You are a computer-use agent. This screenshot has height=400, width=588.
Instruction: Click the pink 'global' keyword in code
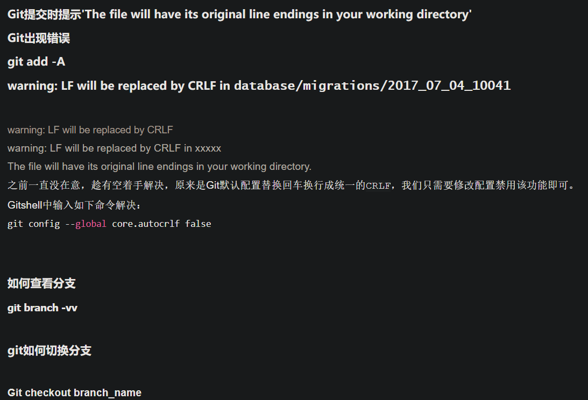(x=91, y=224)
